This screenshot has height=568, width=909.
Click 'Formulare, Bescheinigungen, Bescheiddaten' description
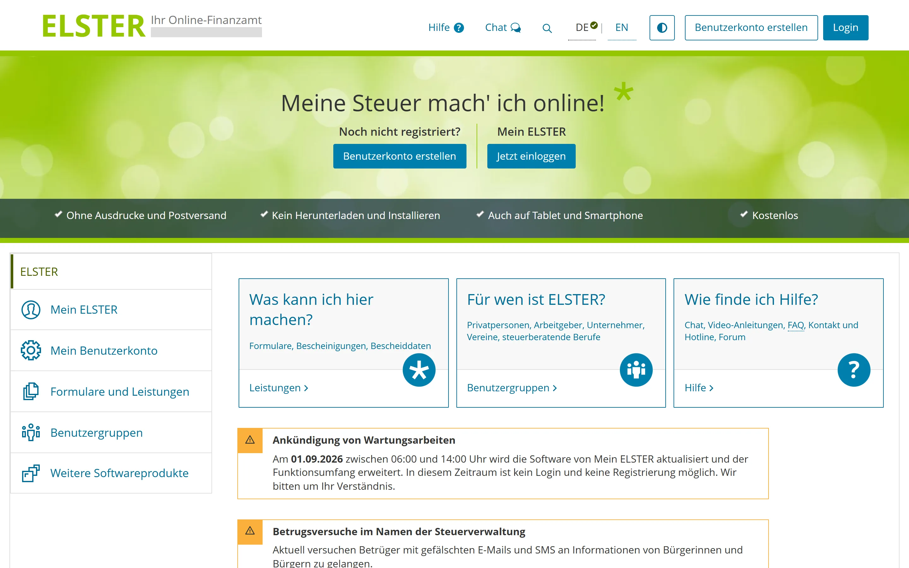pos(340,346)
